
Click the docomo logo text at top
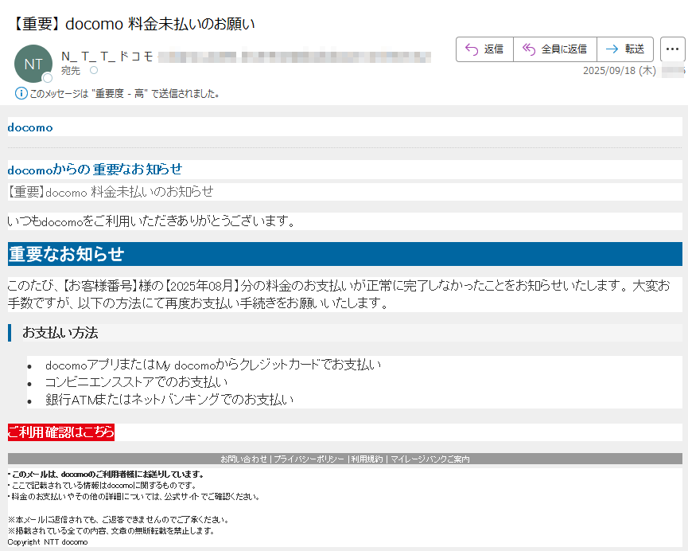click(30, 127)
